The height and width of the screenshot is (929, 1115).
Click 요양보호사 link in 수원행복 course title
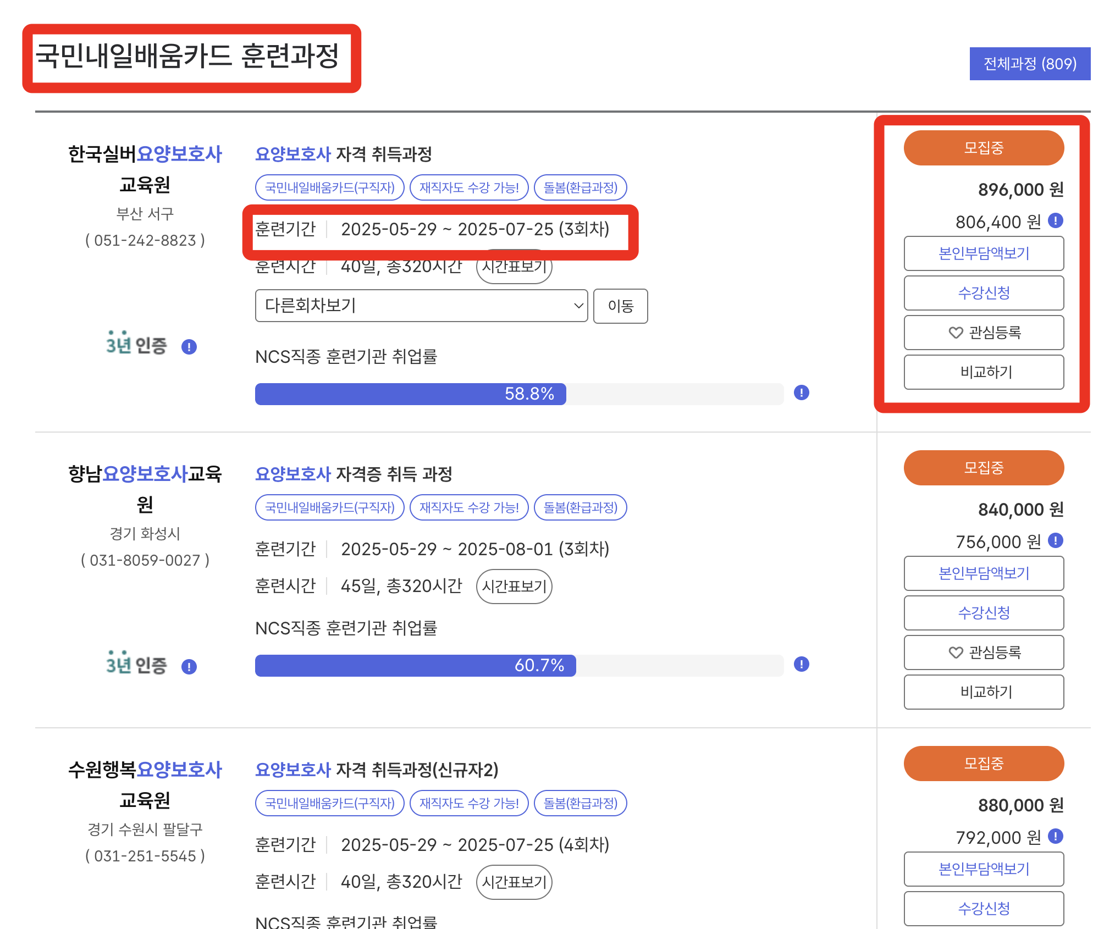coord(293,772)
